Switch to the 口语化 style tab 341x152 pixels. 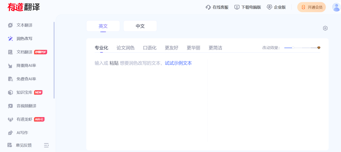(x=150, y=48)
